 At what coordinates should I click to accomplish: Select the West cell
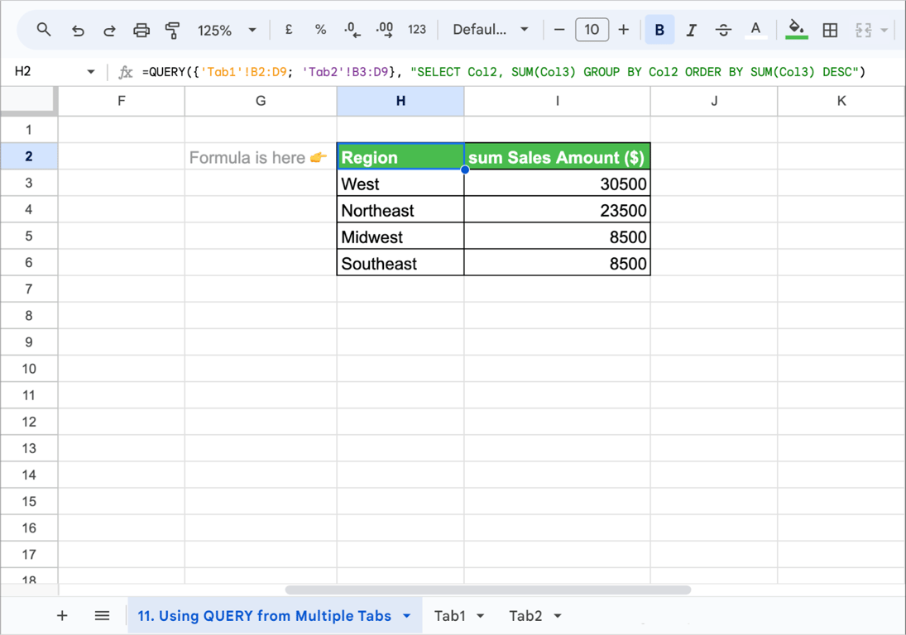click(x=400, y=183)
